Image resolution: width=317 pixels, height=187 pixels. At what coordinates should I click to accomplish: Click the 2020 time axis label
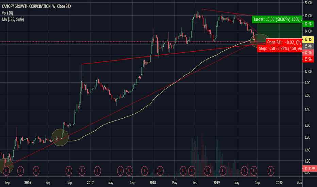click(x=279, y=183)
